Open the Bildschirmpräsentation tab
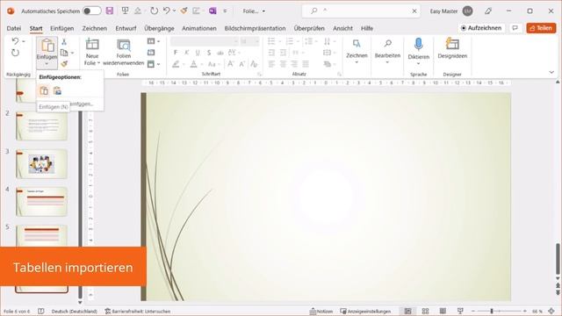The height and width of the screenshot is (316, 562). tap(256, 28)
